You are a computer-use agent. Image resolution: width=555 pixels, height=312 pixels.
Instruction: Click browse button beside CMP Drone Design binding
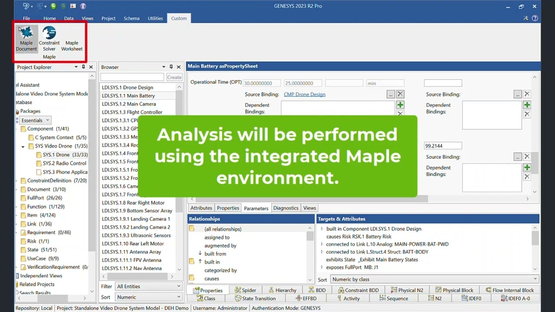(x=391, y=94)
